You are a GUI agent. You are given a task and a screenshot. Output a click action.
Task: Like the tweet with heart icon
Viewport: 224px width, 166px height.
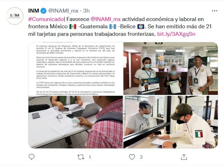point(132,157)
